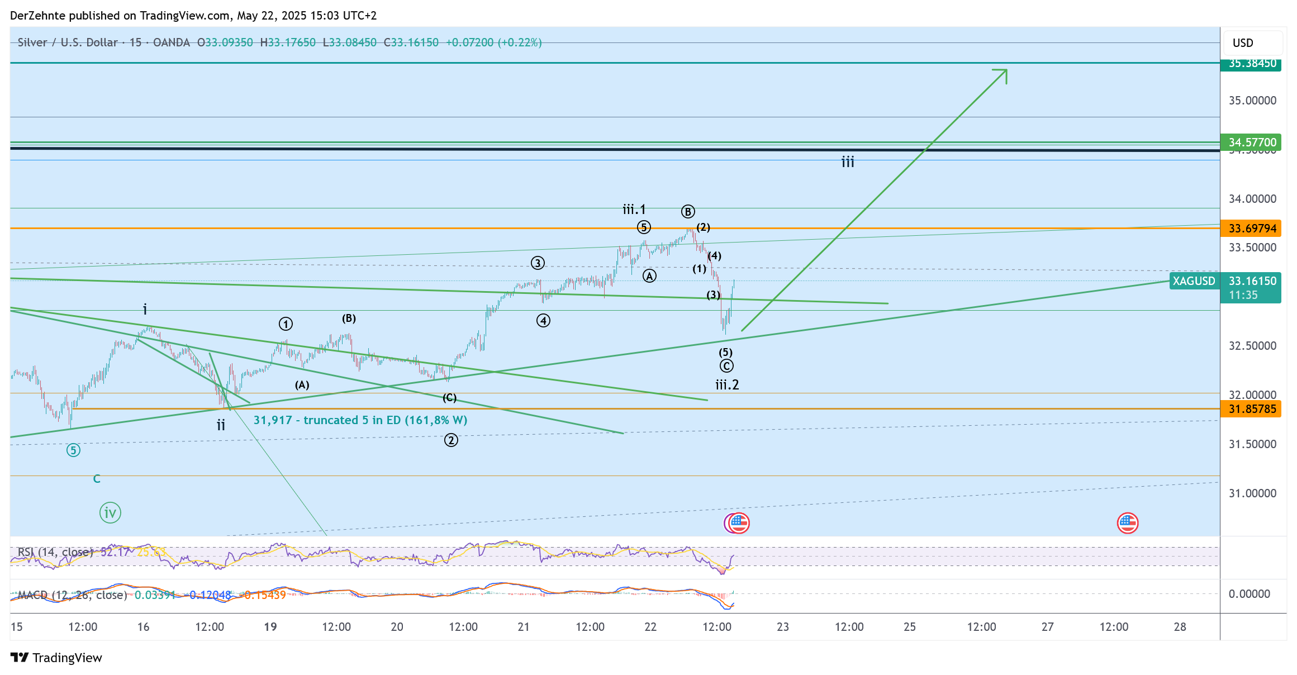The image size is (1297, 675).
Task: Click the green 34.57700 price label
Action: [x=1252, y=142]
